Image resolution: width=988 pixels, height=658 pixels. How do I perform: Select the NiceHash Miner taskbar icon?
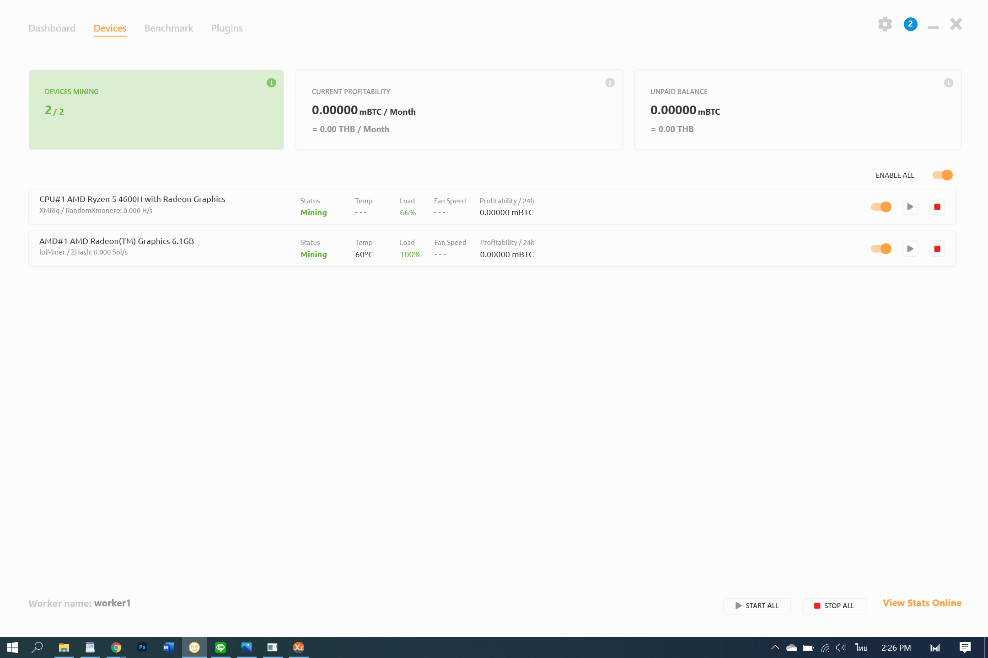[x=194, y=647]
